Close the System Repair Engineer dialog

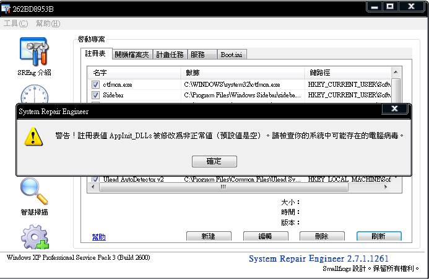394,108
